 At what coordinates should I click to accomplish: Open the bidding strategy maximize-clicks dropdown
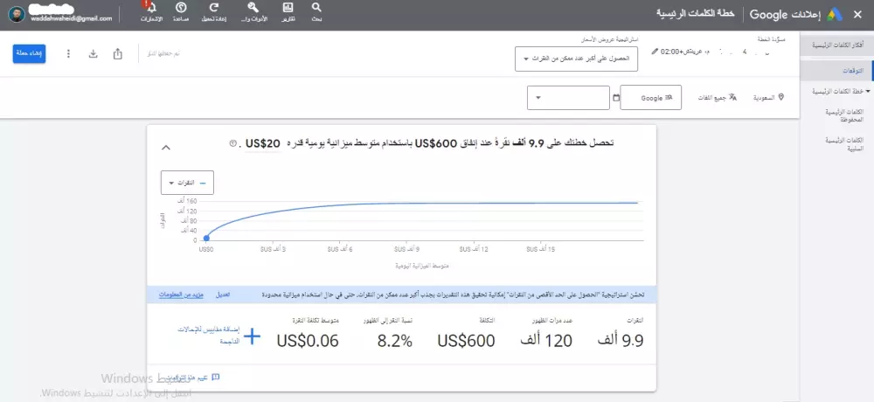[x=576, y=59]
